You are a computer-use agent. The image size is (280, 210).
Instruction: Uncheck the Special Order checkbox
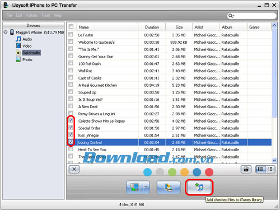[x=71, y=127]
